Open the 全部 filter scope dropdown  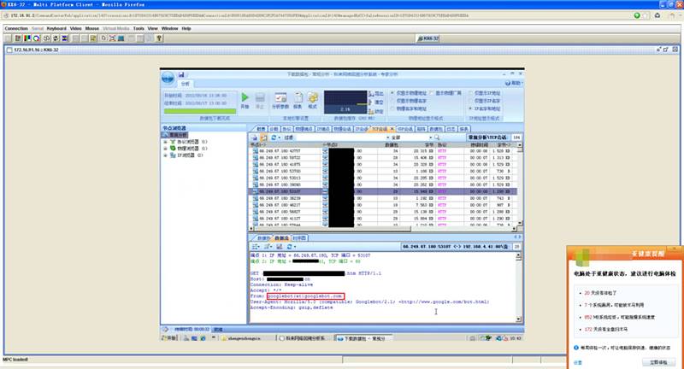coord(430,138)
